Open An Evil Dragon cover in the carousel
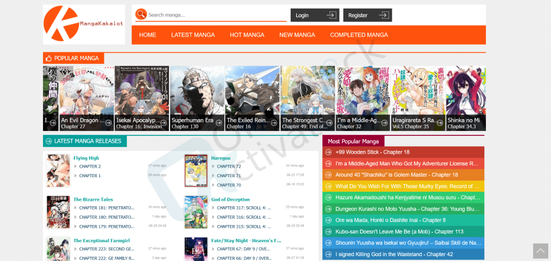 tap(87, 98)
